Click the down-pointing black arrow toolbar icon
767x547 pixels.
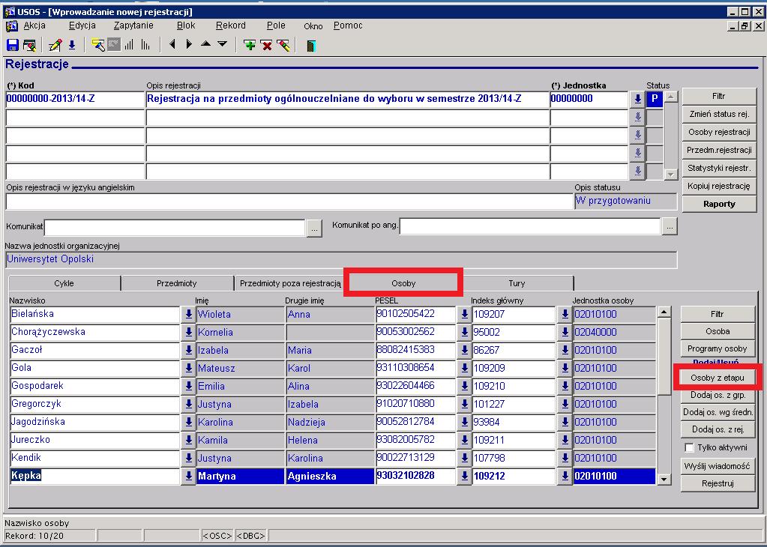pos(223,44)
